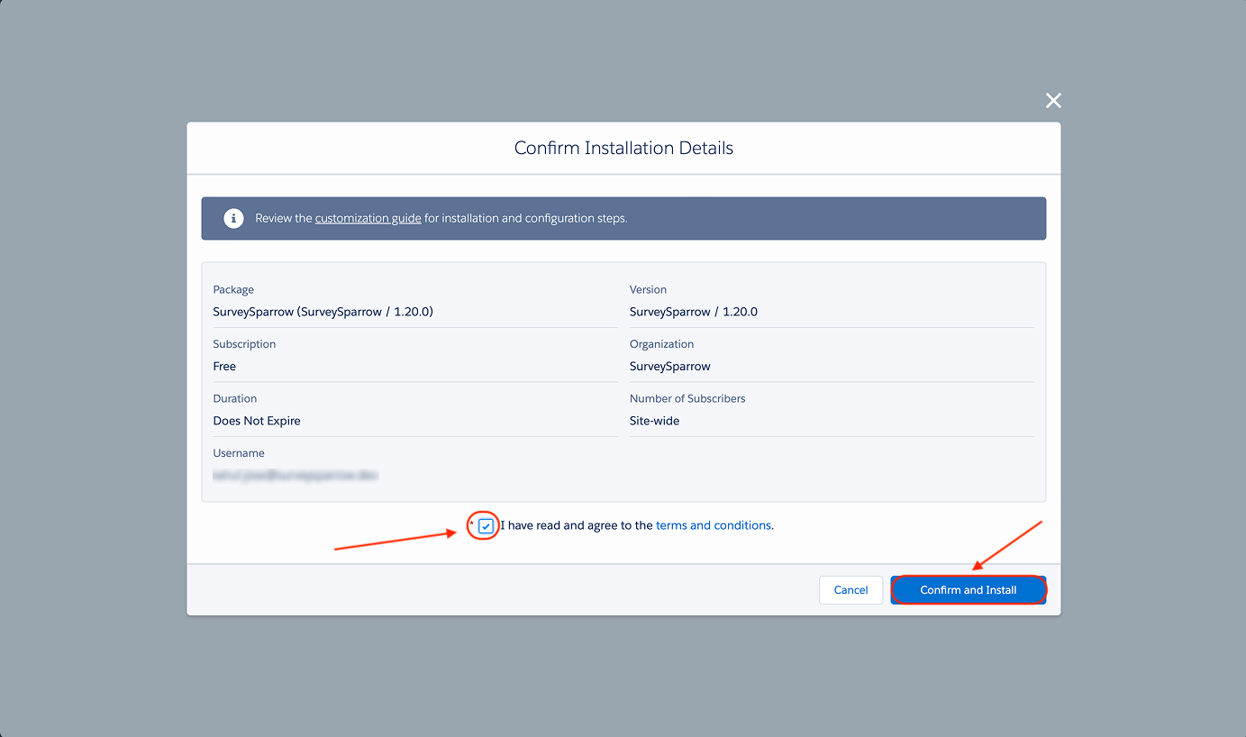This screenshot has width=1246, height=737.
Task: Click the 'Review the' banner text
Action: 284,218
